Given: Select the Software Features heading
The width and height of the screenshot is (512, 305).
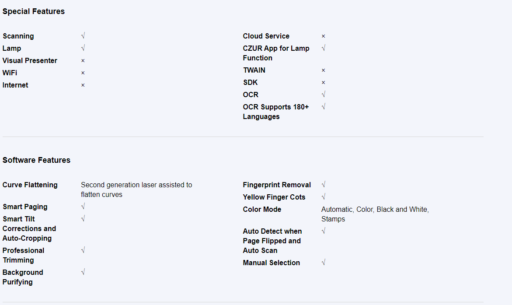Looking at the screenshot, I should click(x=36, y=160).
